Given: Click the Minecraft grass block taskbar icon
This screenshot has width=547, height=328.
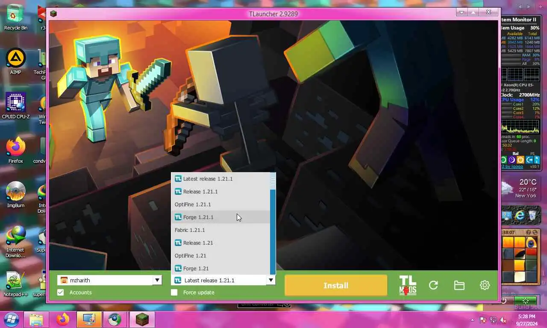Looking at the screenshot, I should [142, 319].
